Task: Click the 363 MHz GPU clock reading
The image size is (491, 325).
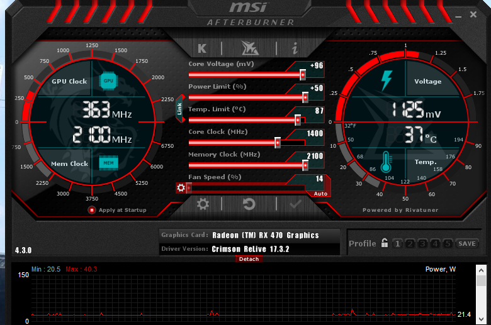Action: [107, 110]
